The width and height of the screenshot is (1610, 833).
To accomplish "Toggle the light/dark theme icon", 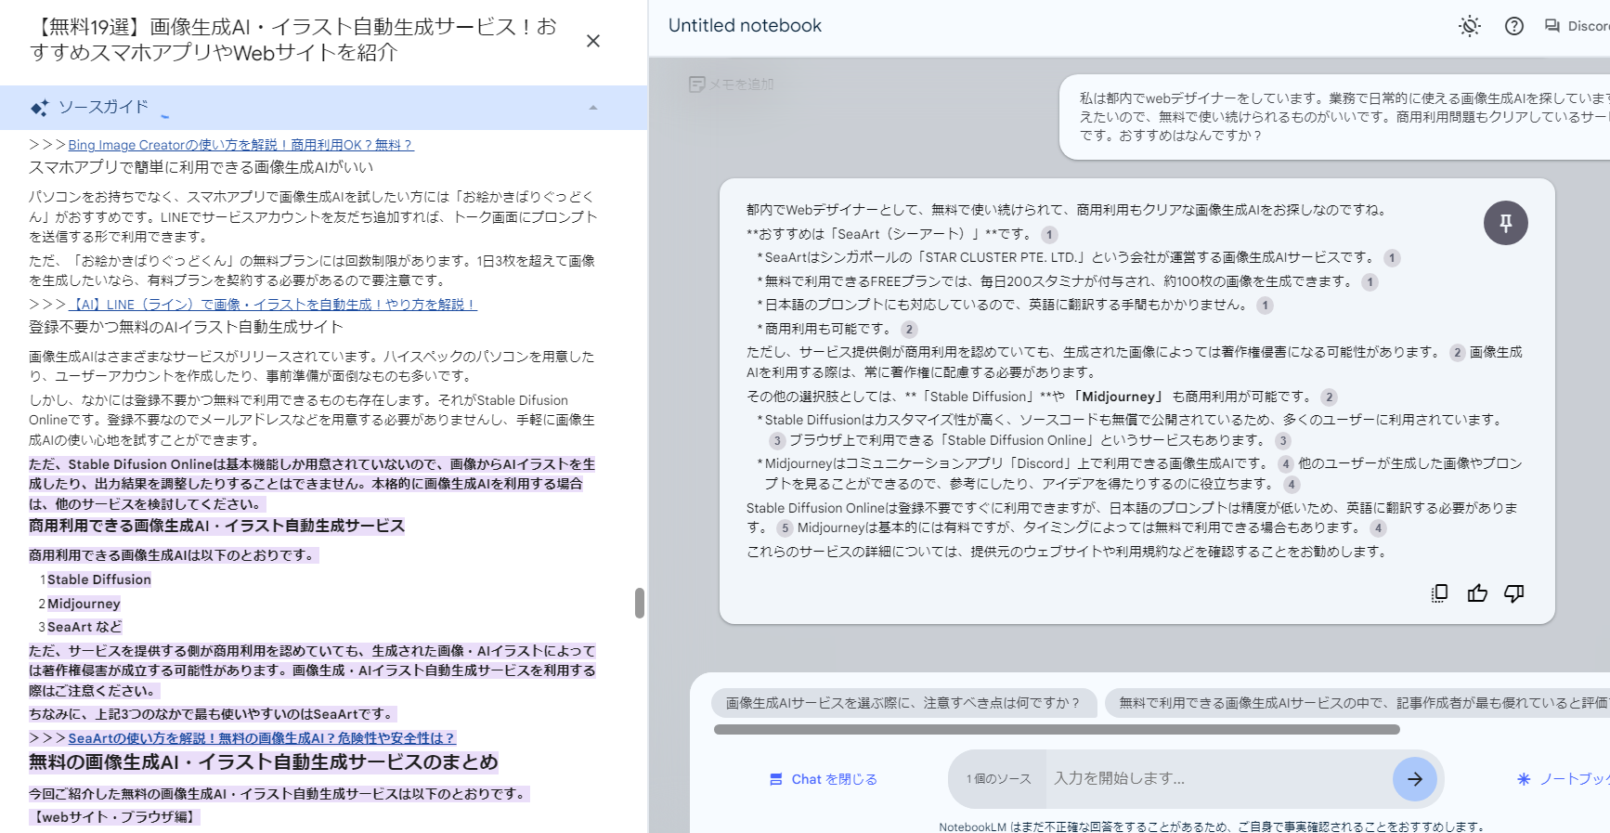I will click(x=1469, y=26).
